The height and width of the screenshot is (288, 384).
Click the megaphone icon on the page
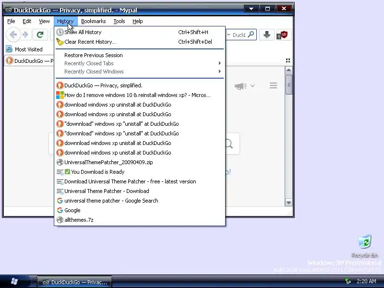pos(240,86)
